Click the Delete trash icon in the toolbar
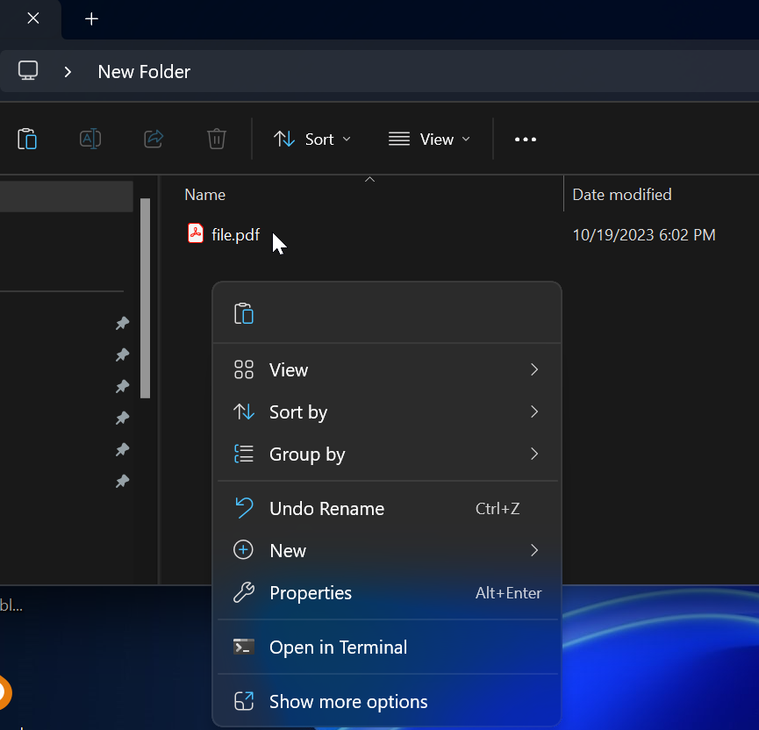This screenshot has height=730, width=759. click(x=217, y=140)
